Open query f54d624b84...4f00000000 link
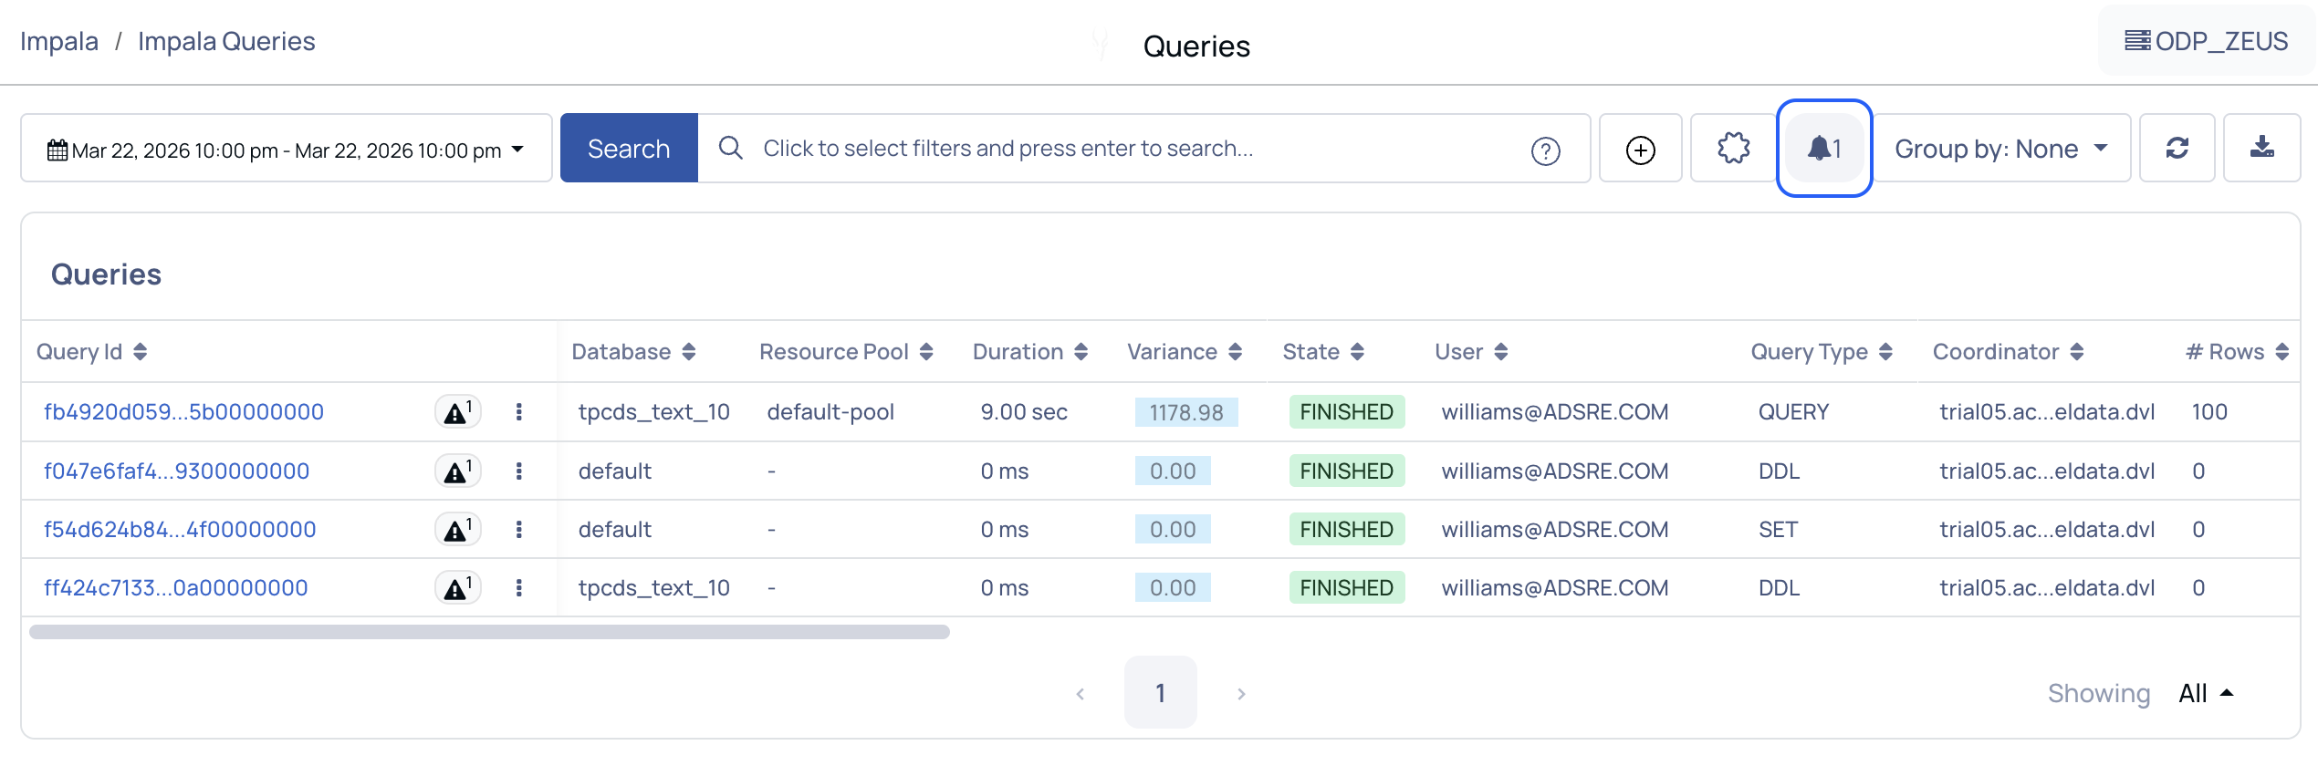 tap(180, 530)
